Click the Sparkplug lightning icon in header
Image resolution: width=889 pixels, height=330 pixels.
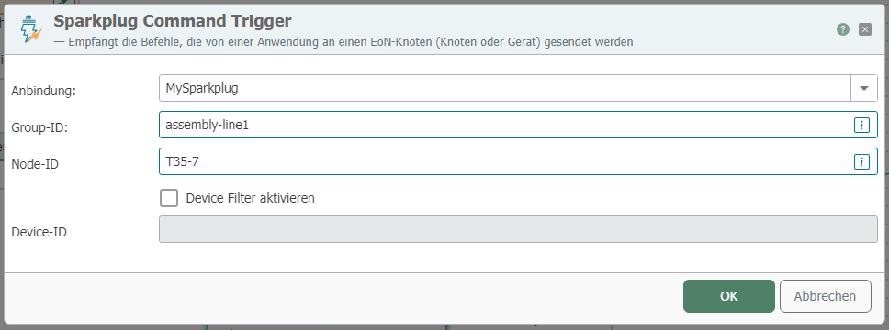coord(30,29)
